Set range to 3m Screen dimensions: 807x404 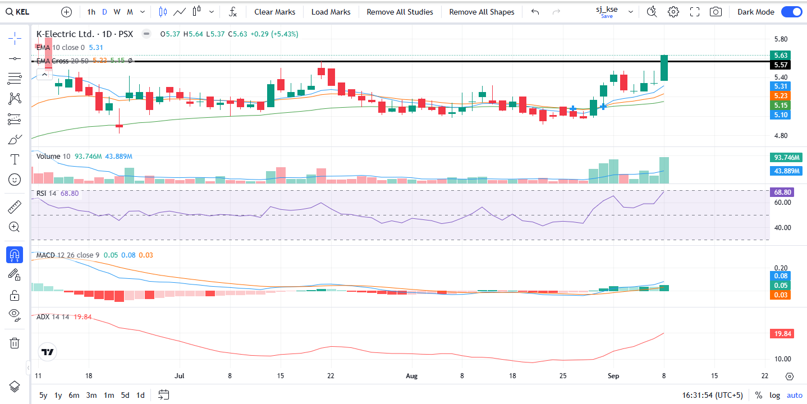(x=91, y=395)
